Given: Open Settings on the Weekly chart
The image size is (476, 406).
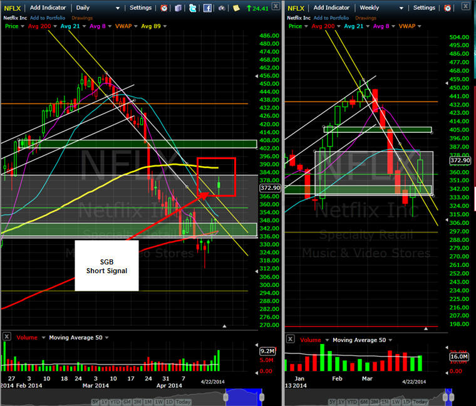Looking at the screenshot, I should (x=424, y=8).
